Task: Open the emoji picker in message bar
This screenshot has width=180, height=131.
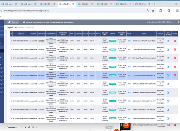Action: pyautogui.click(x=33, y=127)
